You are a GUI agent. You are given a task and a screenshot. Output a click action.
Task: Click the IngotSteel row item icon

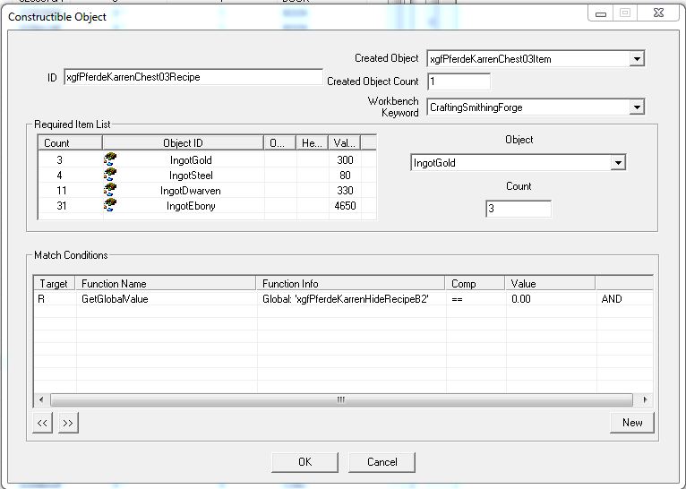point(110,175)
